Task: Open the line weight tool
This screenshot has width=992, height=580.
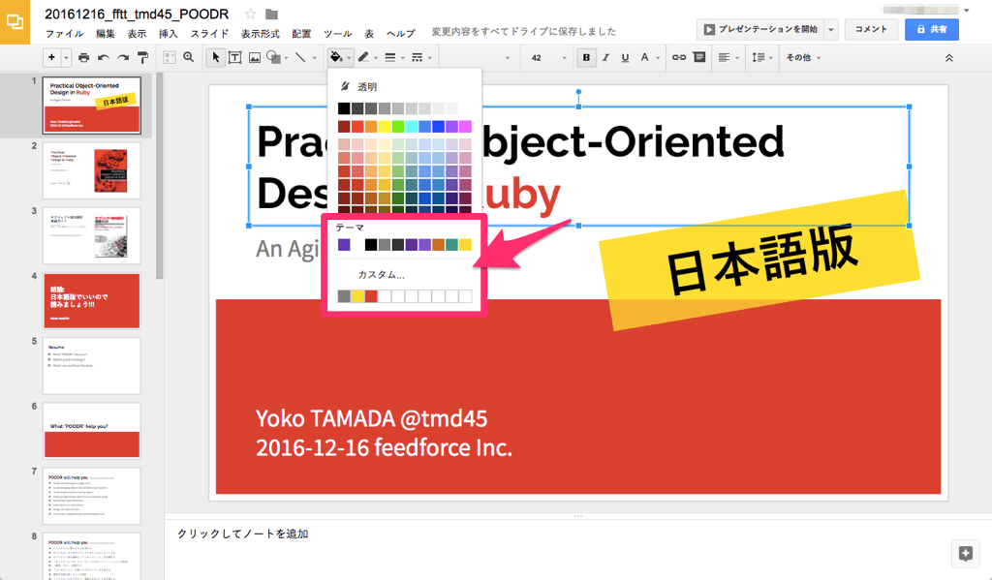Action: click(390, 57)
